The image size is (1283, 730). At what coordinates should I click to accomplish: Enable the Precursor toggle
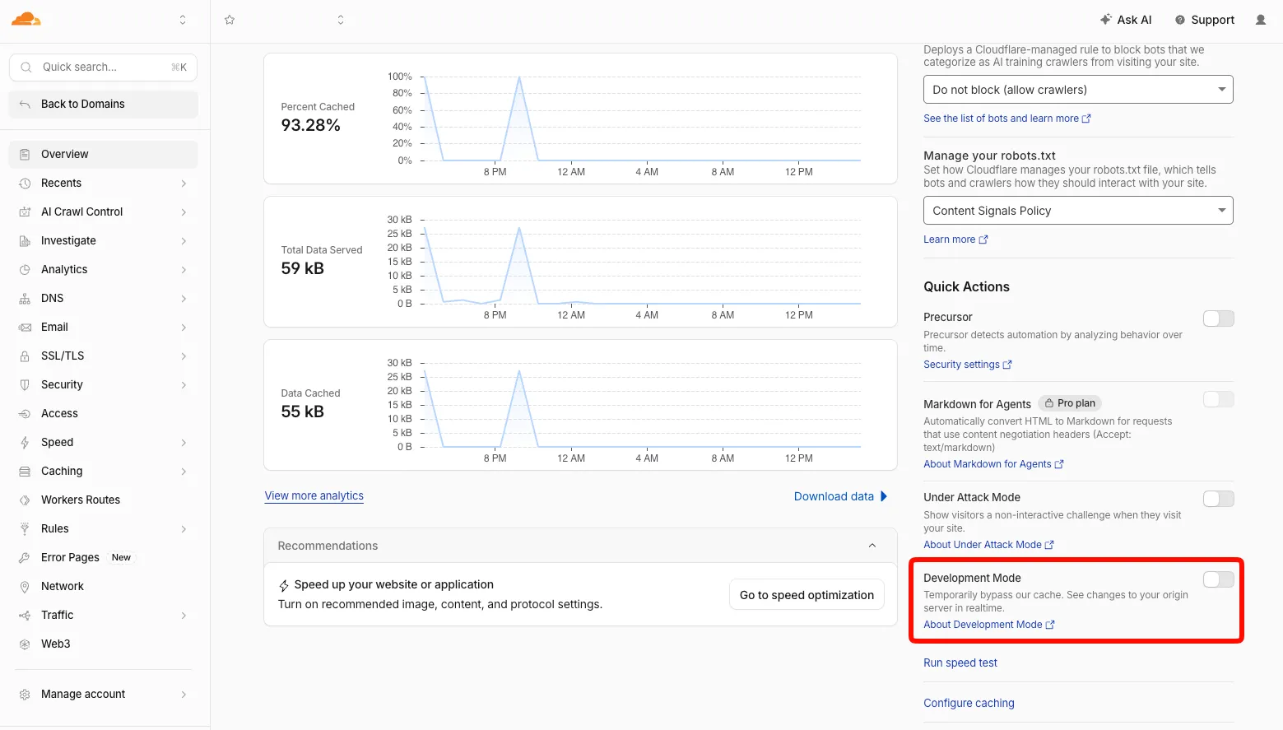(x=1218, y=319)
